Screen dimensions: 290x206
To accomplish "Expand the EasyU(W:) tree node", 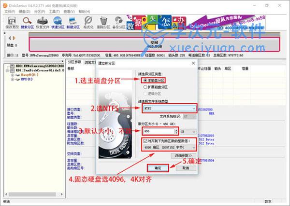I will (13, 75).
